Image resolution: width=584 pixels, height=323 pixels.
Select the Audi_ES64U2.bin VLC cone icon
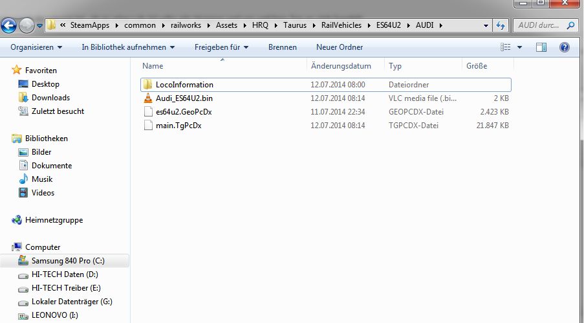(148, 98)
